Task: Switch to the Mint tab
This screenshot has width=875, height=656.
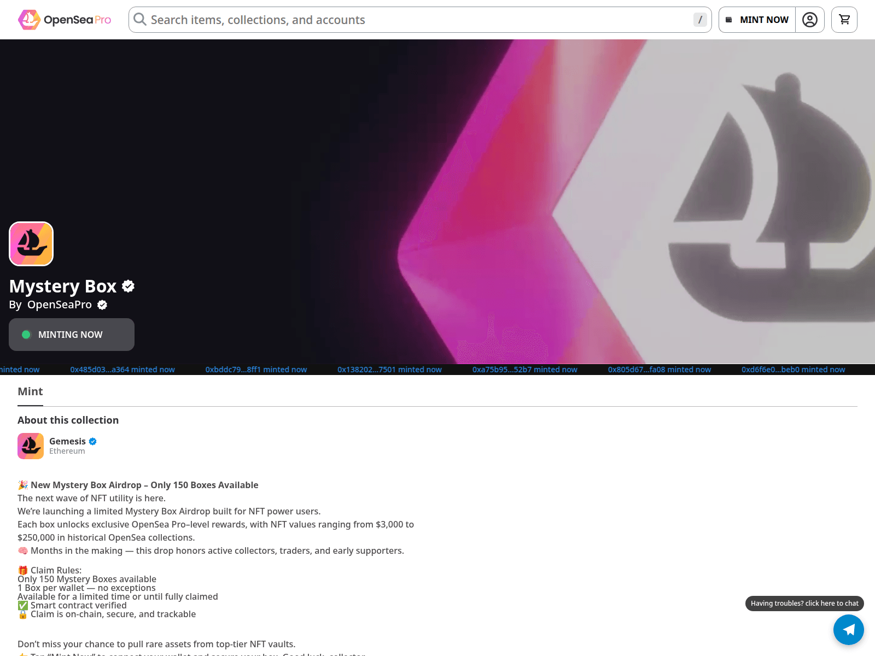Action: 30,391
